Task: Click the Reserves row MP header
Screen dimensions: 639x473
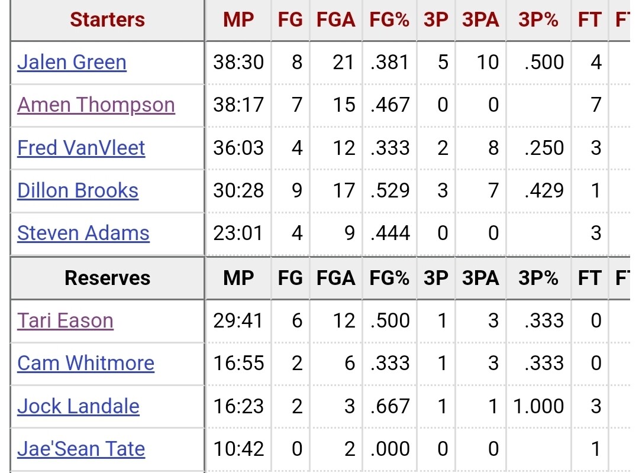Action: click(x=238, y=278)
